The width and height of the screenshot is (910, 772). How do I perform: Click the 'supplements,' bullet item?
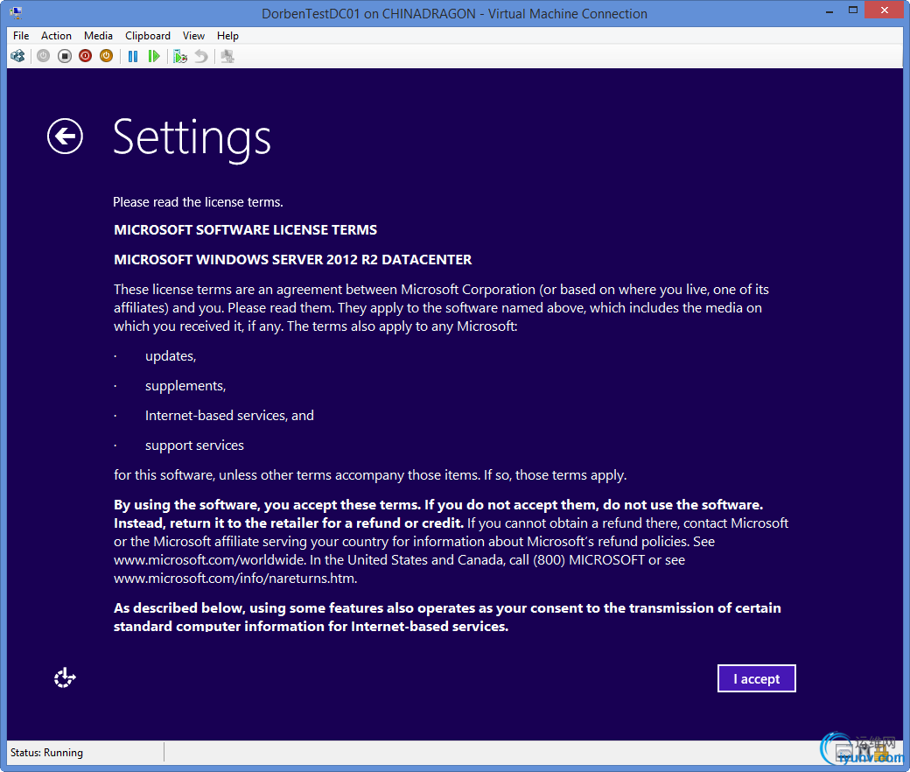[185, 386]
